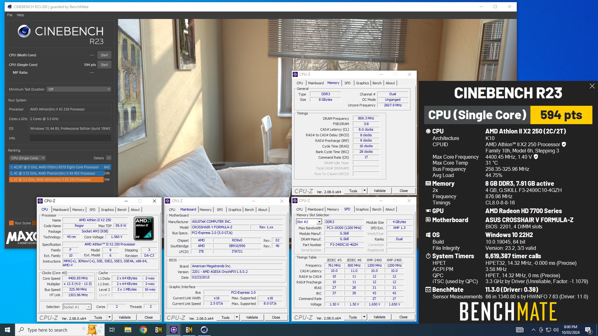Start the CPU Single Core test
The height and width of the screenshot is (336, 598).
104,65
